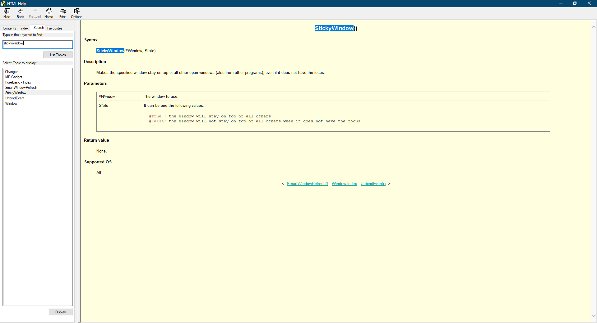
Task: Click the Forward navigation icon
Action: coord(35,13)
